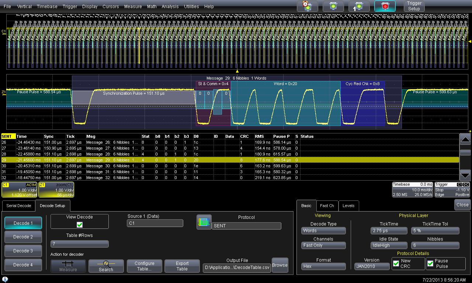Open the Analysis menu
Screen dimensions: 472x283
(170, 7)
